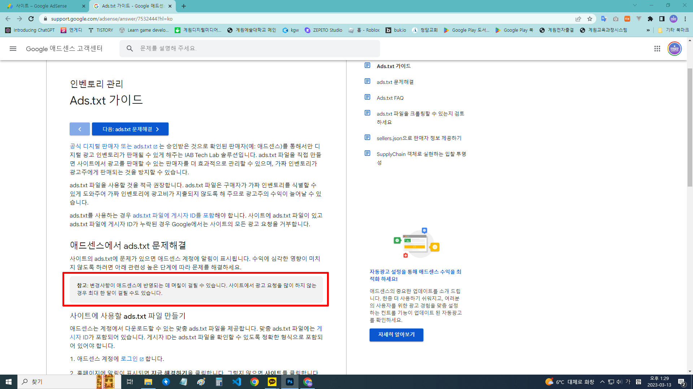693x389 pixels.
Task: Close the Ads.txt 가이드 tab
Action: (170, 6)
